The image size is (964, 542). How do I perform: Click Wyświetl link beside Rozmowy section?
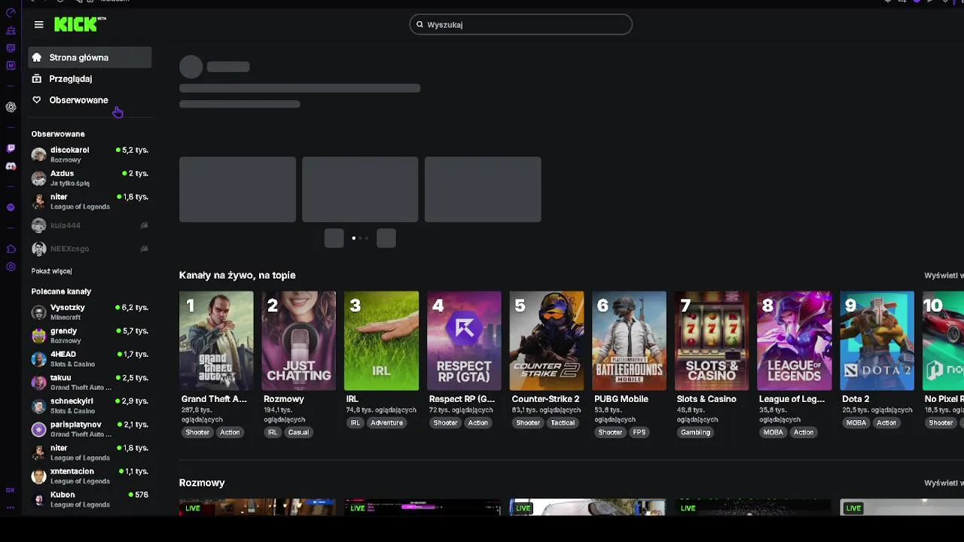coord(944,483)
